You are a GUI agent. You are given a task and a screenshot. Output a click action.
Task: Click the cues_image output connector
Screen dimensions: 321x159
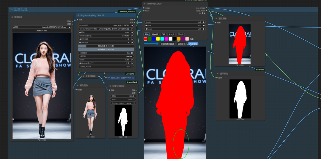[206, 8]
